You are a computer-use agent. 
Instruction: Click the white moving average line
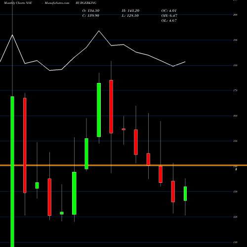(93, 51)
